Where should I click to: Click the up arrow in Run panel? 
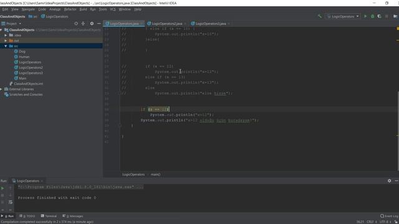[11, 188]
